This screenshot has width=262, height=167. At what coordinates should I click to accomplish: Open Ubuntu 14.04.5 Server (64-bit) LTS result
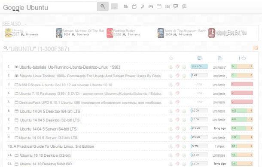coord(48,129)
